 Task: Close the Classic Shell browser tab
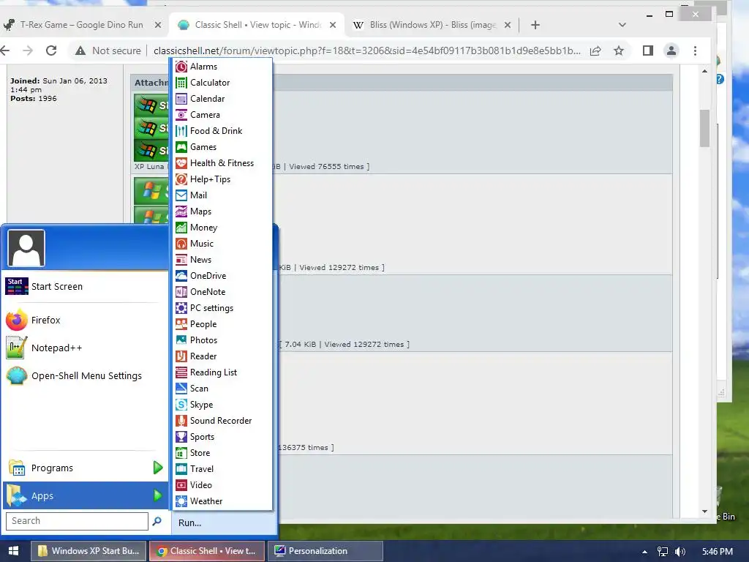click(333, 25)
